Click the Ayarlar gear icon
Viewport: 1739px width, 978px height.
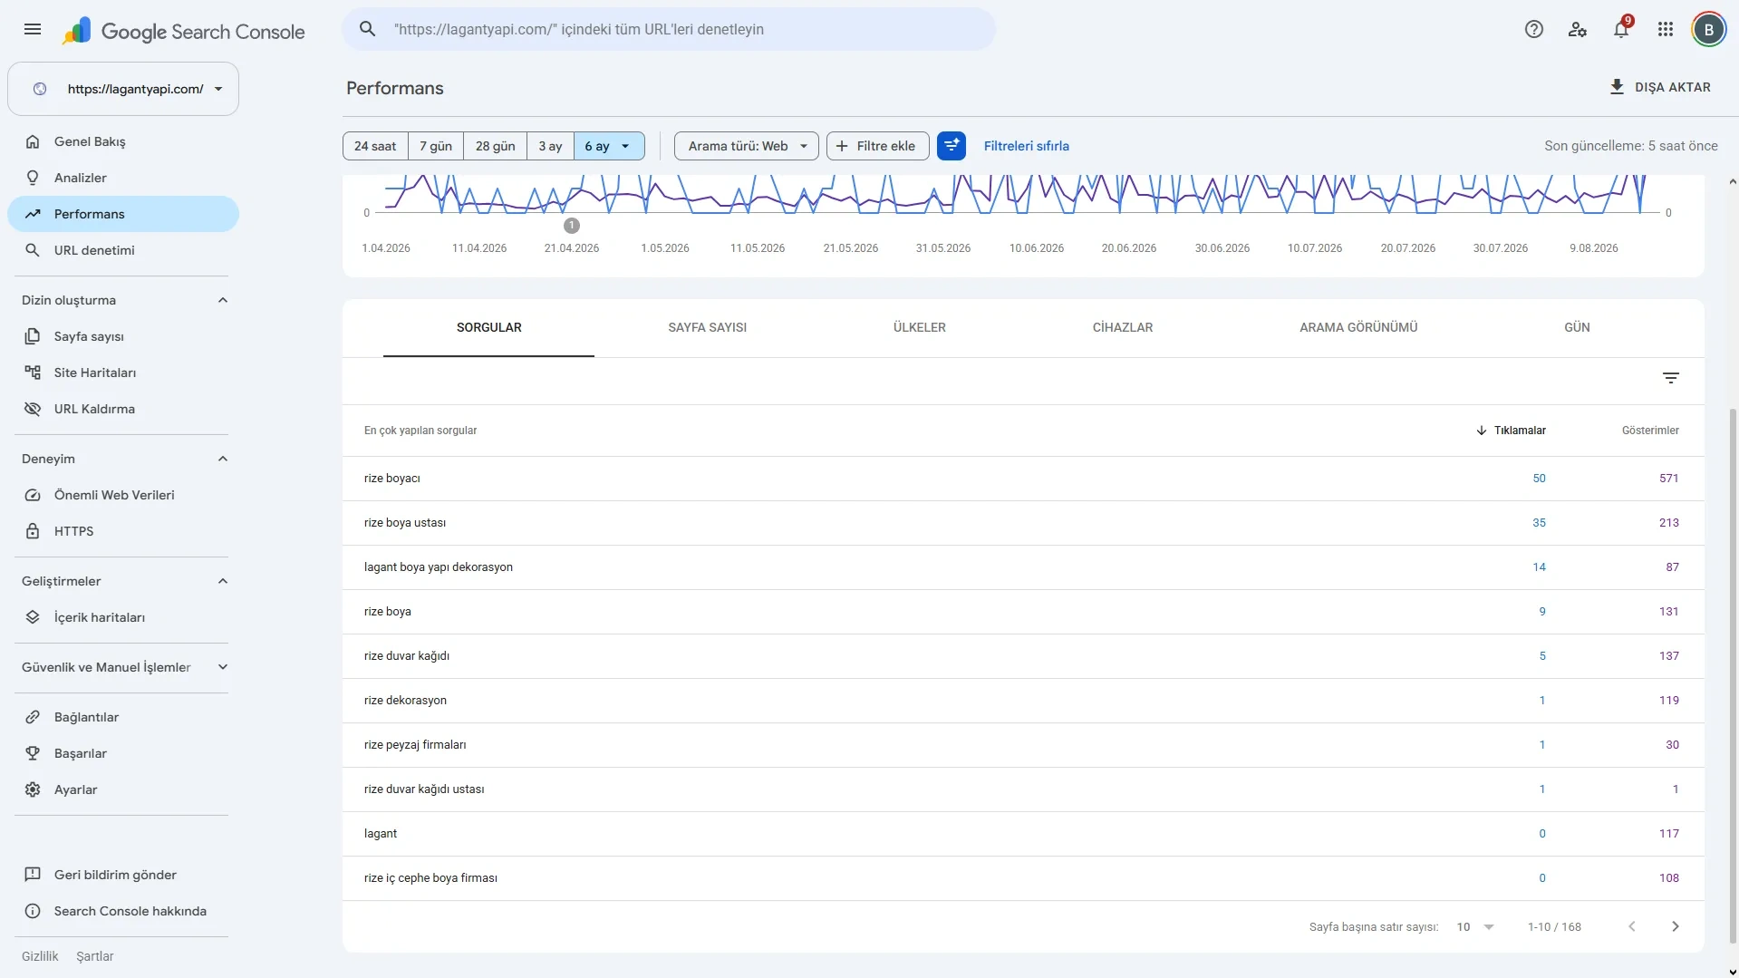(x=33, y=789)
